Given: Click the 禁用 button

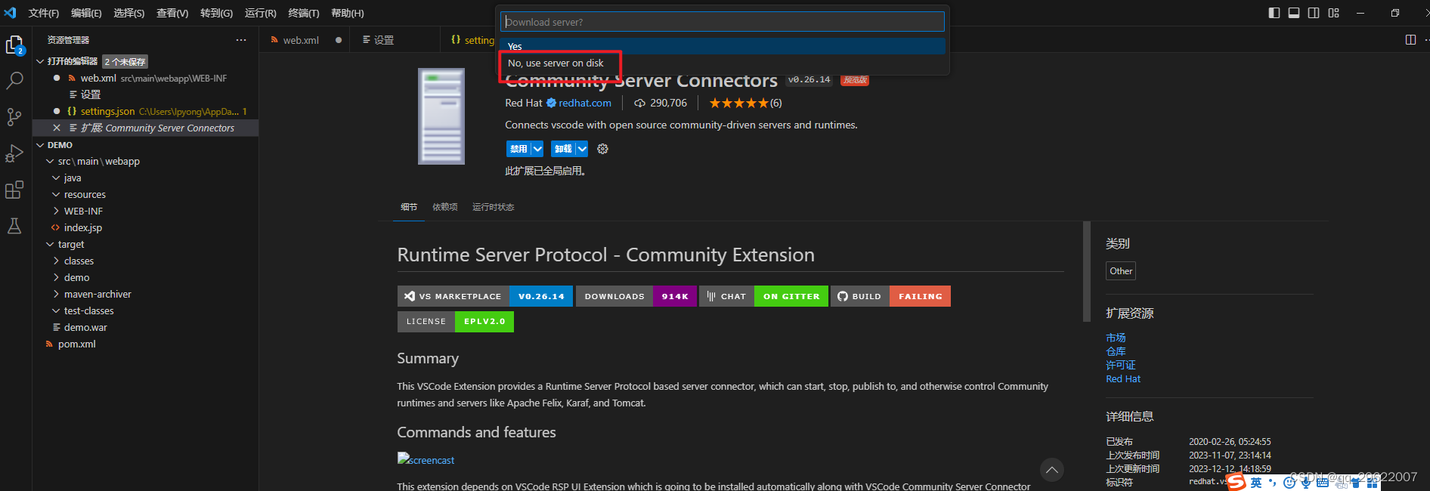Looking at the screenshot, I should (x=518, y=149).
